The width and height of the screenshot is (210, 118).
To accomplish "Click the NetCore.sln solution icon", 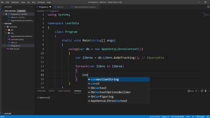I will click(8, 49).
